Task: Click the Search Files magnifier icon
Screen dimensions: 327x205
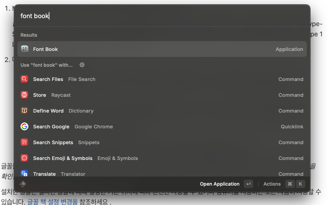Action: pos(24,79)
